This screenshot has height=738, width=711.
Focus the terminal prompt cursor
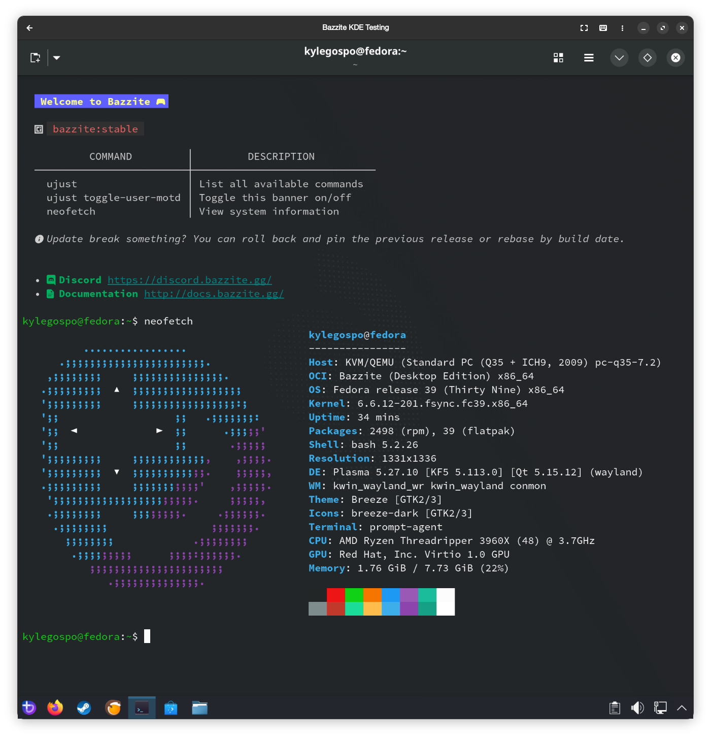coord(147,636)
